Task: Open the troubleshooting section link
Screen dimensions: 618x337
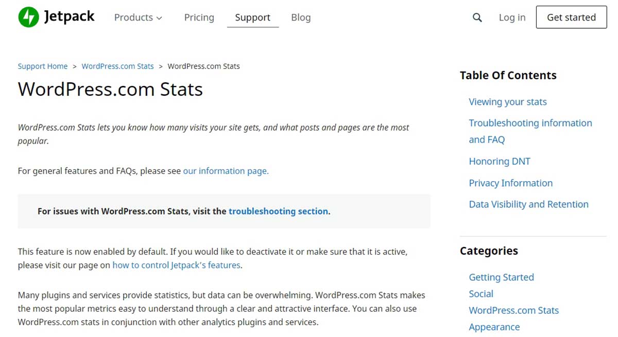Action: [x=278, y=211]
